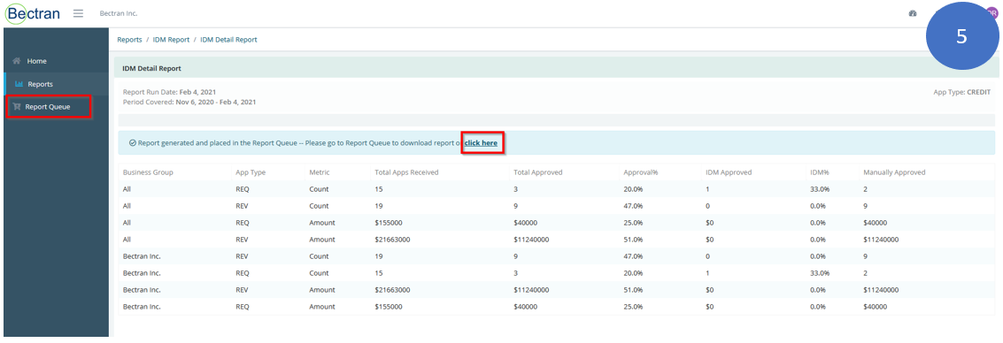1003x343 pixels.
Task: Click '47.0%' in the All REV Count row
Action: 633,206
